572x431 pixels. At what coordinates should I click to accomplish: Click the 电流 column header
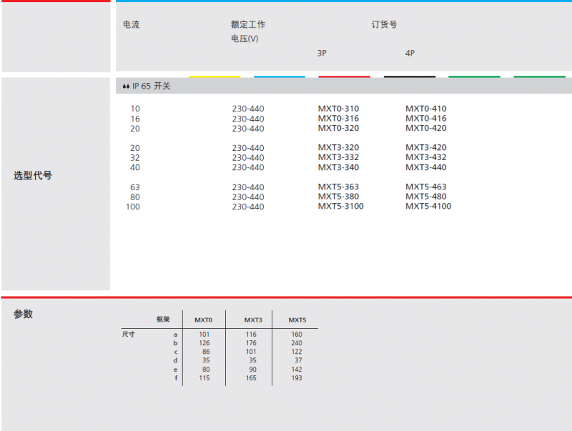132,24
